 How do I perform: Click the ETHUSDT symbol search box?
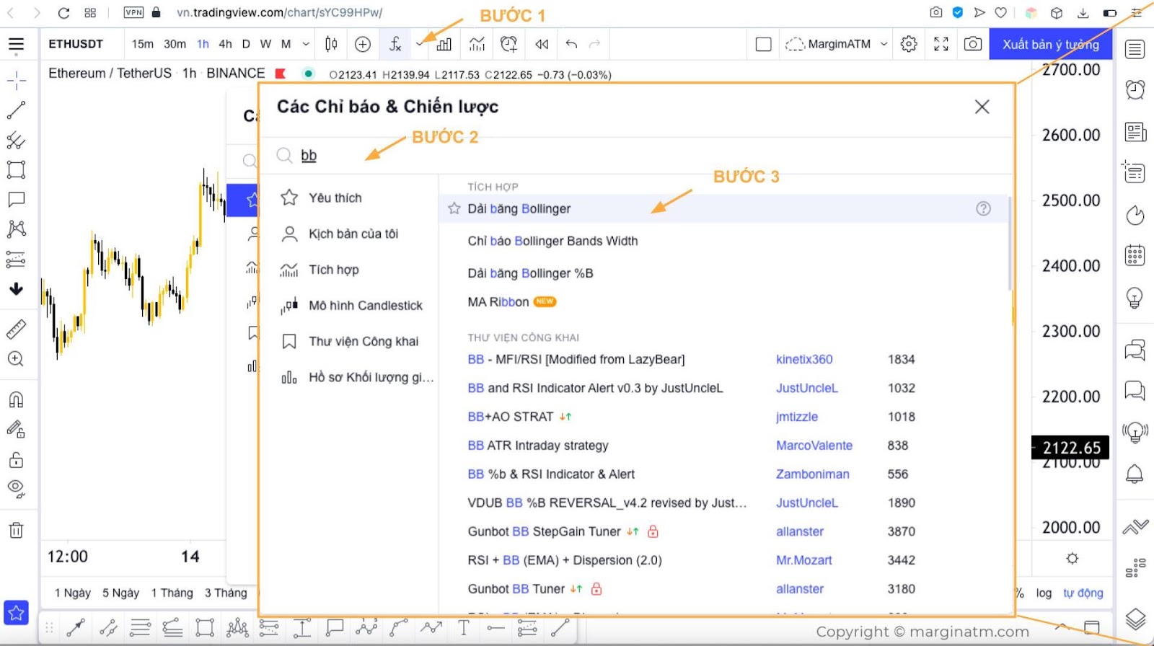click(x=76, y=44)
